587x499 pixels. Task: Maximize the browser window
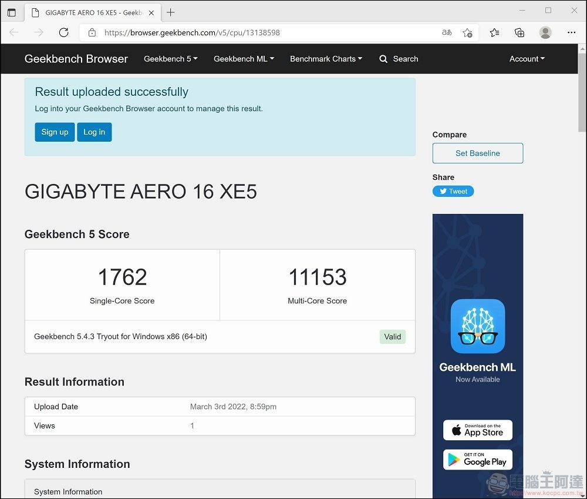pos(548,11)
